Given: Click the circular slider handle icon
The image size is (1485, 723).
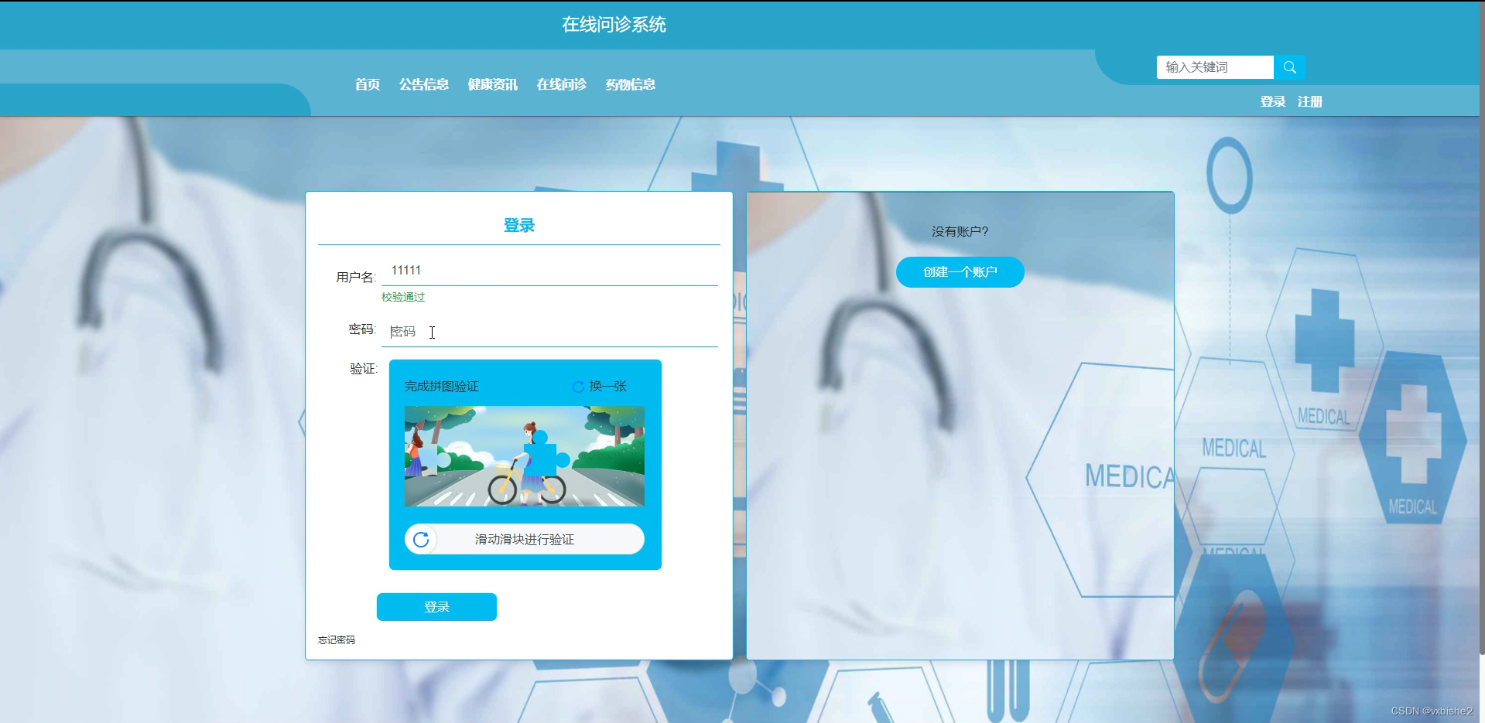Looking at the screenshot, I should click(x=421, y=540).
